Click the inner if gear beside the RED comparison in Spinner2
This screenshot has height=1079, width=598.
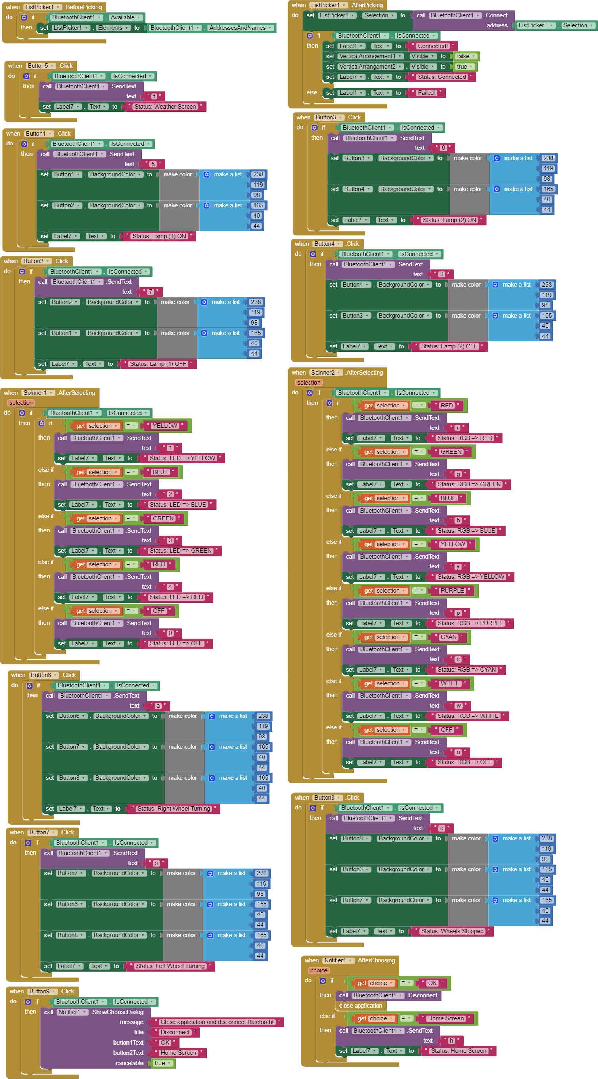coord(330,404)
